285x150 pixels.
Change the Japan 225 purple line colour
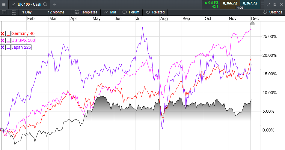coord(8,48)
